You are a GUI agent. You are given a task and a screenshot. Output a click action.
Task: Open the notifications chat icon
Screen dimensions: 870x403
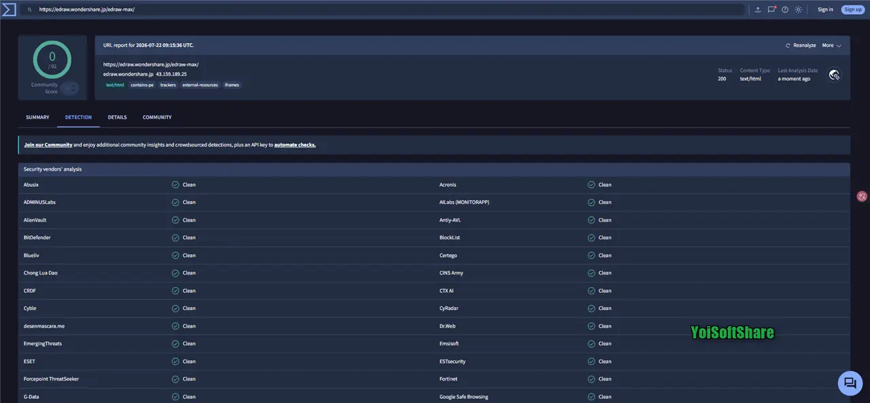[x=771, y=10]
